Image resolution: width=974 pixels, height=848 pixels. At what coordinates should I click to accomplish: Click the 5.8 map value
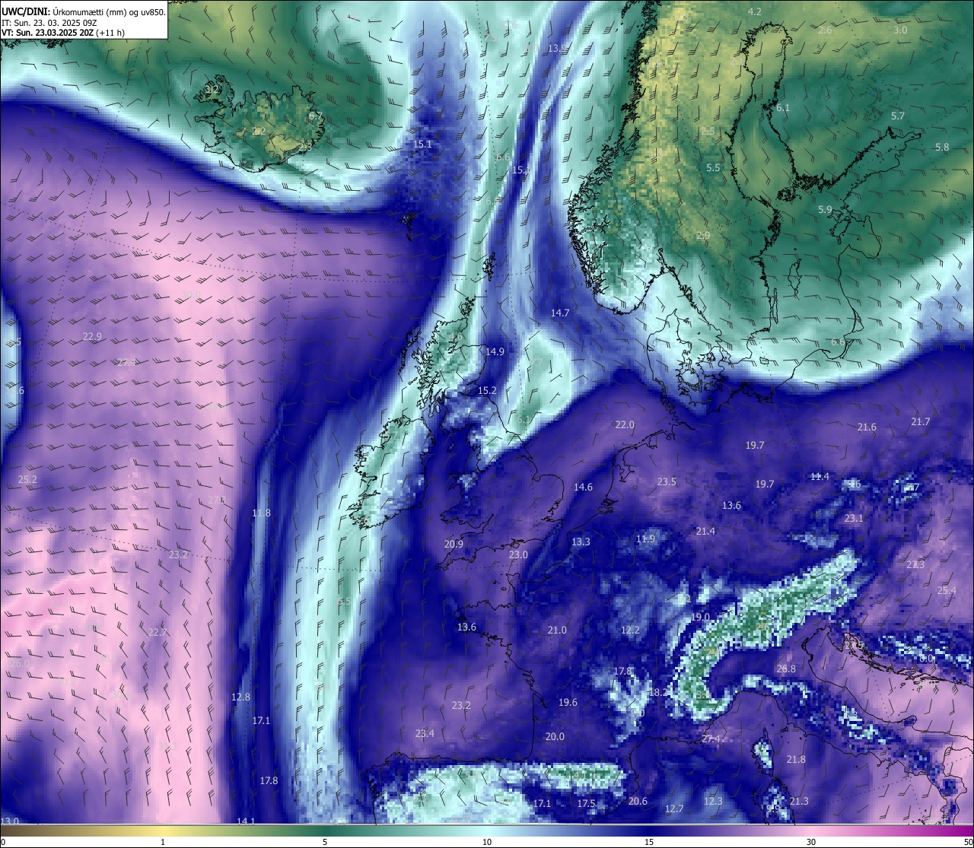[x=942, y=147]
